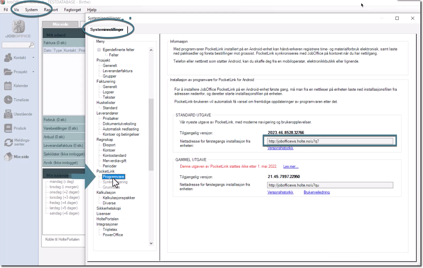Click the Forbruk (0 stk) row

click(x=64, y=120)
